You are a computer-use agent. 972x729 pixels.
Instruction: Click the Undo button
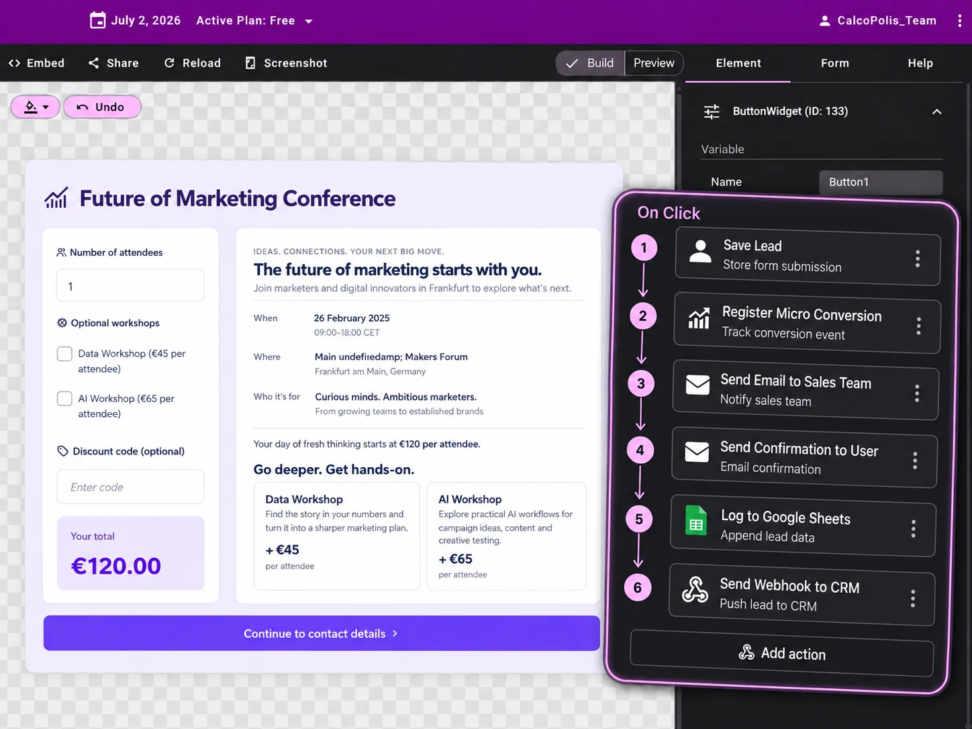tap(102, 107)
